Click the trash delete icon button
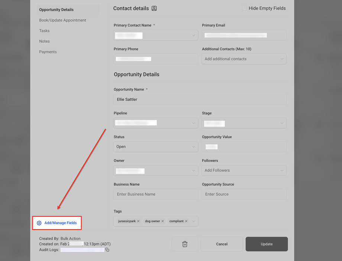Screen dimensions: 342x261 point(185,244)
